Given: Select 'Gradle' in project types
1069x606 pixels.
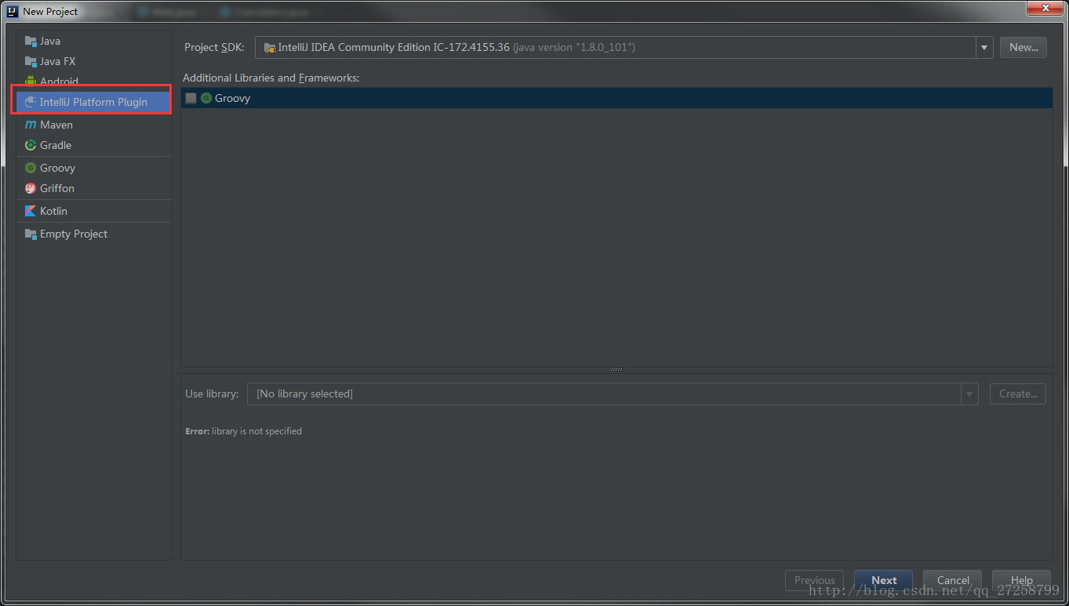Looking at the screenshot, I should (x=56, y=145).
